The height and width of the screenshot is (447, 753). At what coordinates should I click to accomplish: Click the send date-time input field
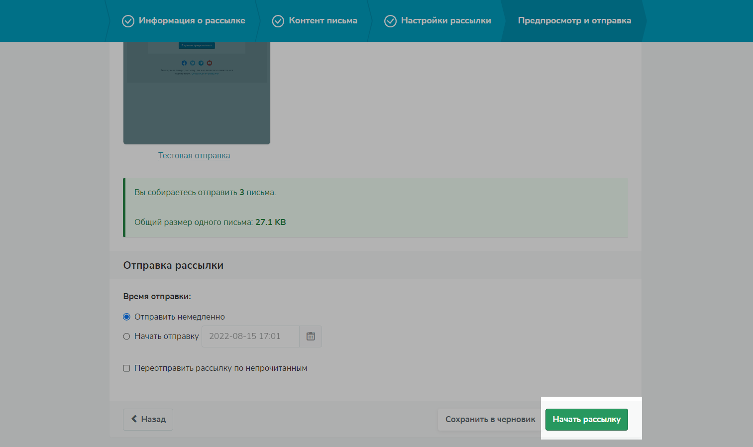pos(250,336)
